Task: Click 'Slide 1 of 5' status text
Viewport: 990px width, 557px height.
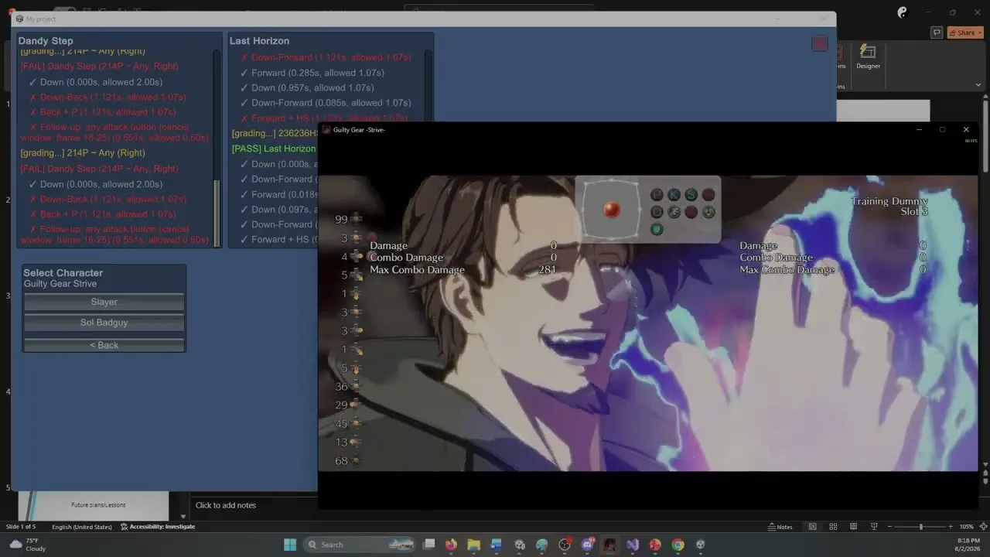Action: [21, 527]
